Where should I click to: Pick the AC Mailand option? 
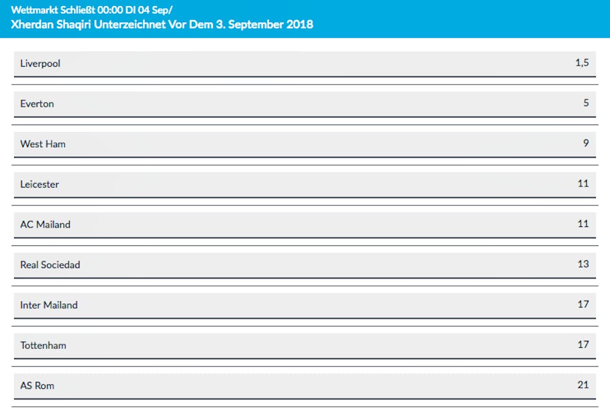(x=304, y=225)
